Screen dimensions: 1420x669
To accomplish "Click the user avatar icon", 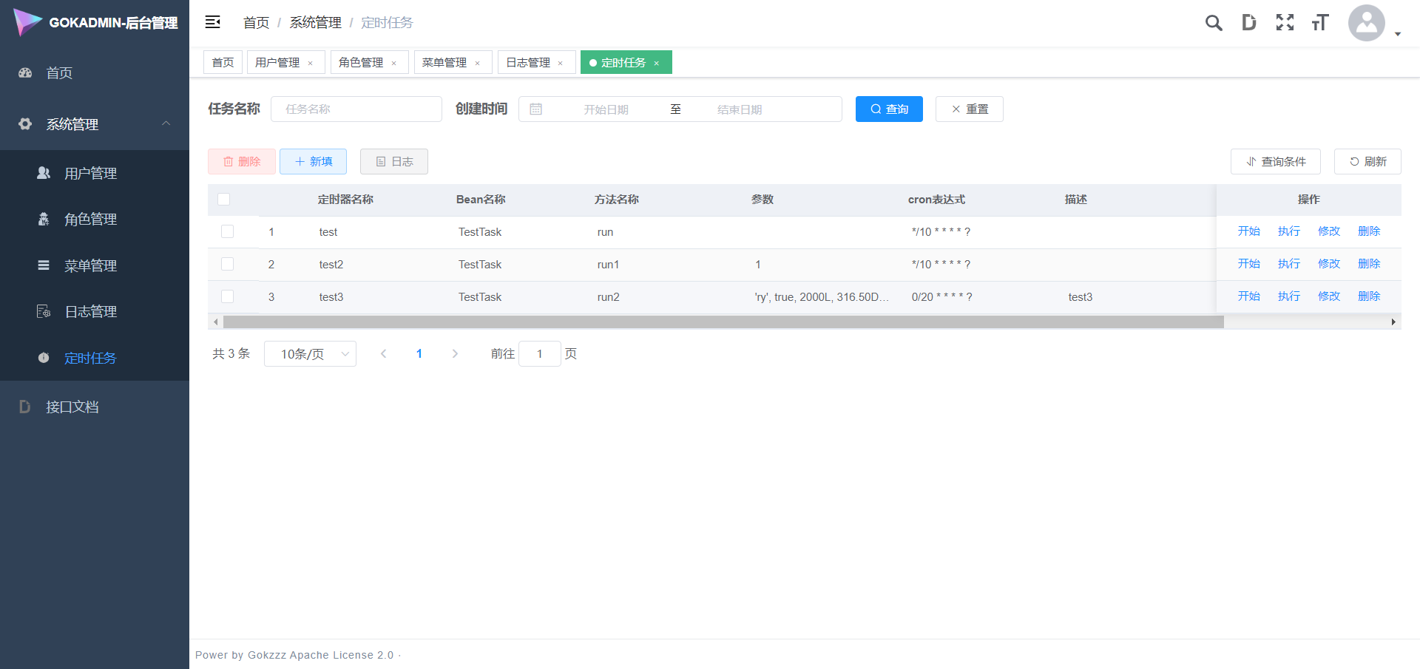I will coord(1366,23).
